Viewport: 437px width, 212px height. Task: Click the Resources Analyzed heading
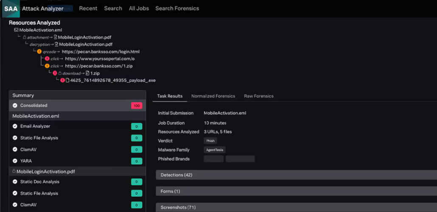coord(34,23)
